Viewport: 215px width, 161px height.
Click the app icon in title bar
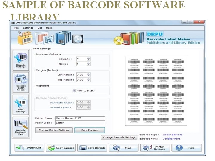click(x=13, y=23)
